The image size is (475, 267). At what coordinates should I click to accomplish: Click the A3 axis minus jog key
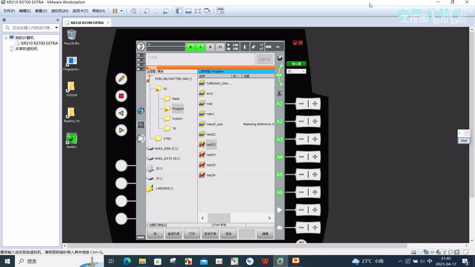coord(301,139)
